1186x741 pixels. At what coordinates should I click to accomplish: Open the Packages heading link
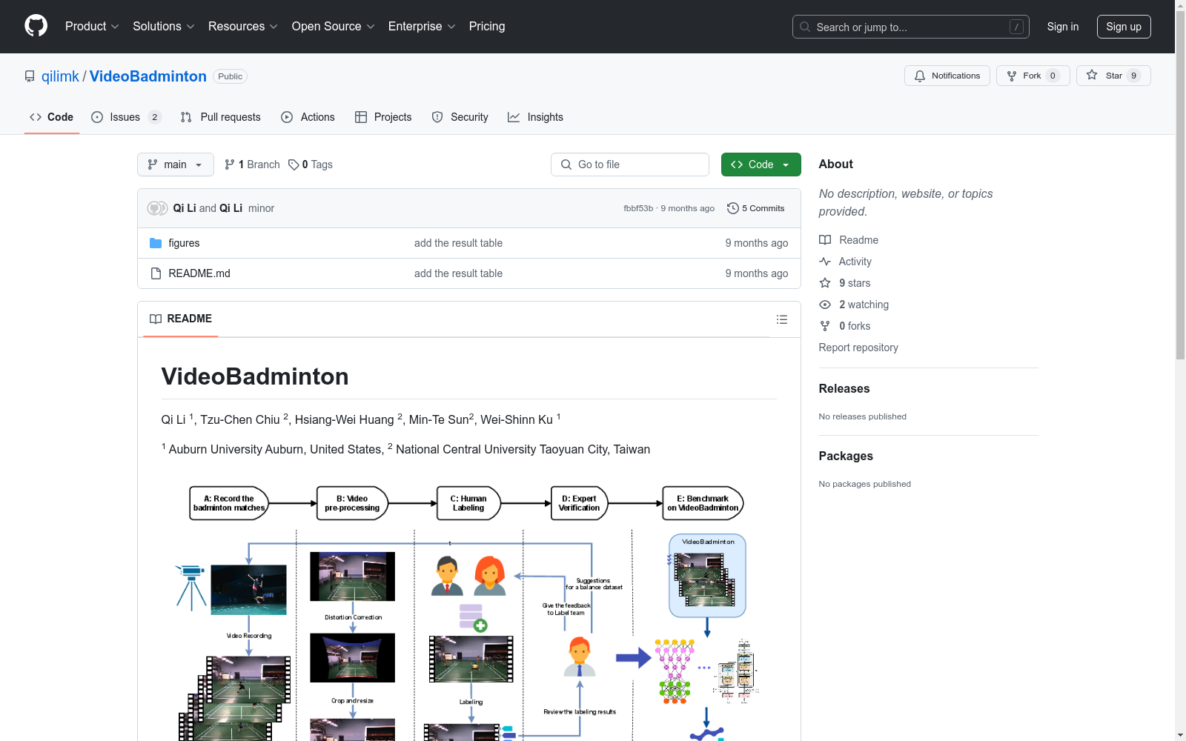point(846,456)
